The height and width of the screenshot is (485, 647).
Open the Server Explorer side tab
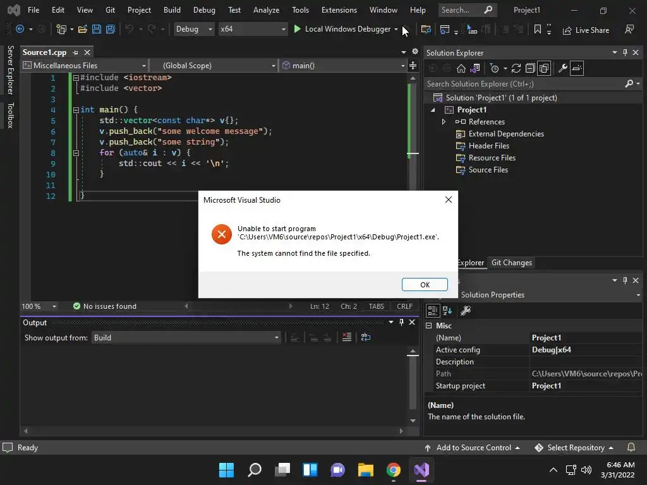10,70
